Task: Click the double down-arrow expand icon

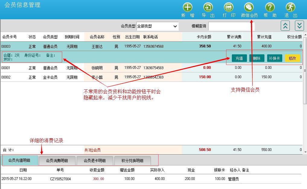Action: [x=299, y=26]
